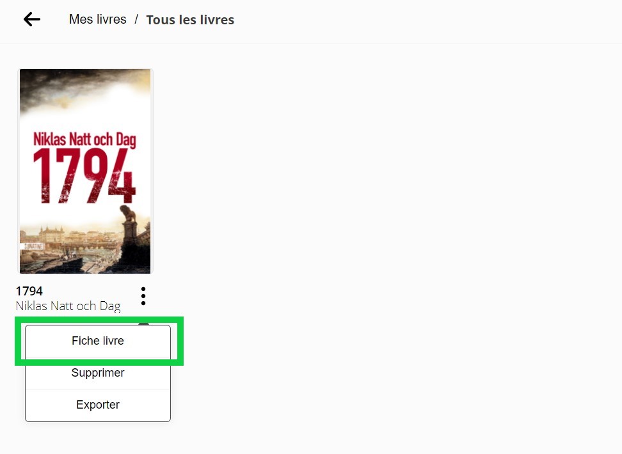This screenshot has width=622, height=454.
Task: Click the author name Niklas Natt och Dag below cover
Action: coord(68,306)
